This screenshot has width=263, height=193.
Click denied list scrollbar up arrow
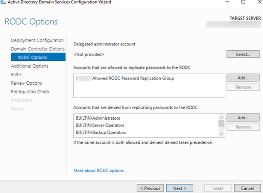point(221,117)
